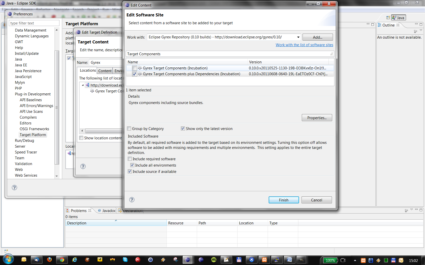This screenshot has width=425, height=265.
Task: Open Firefox from the taskbar
Action: pos(49,259)
